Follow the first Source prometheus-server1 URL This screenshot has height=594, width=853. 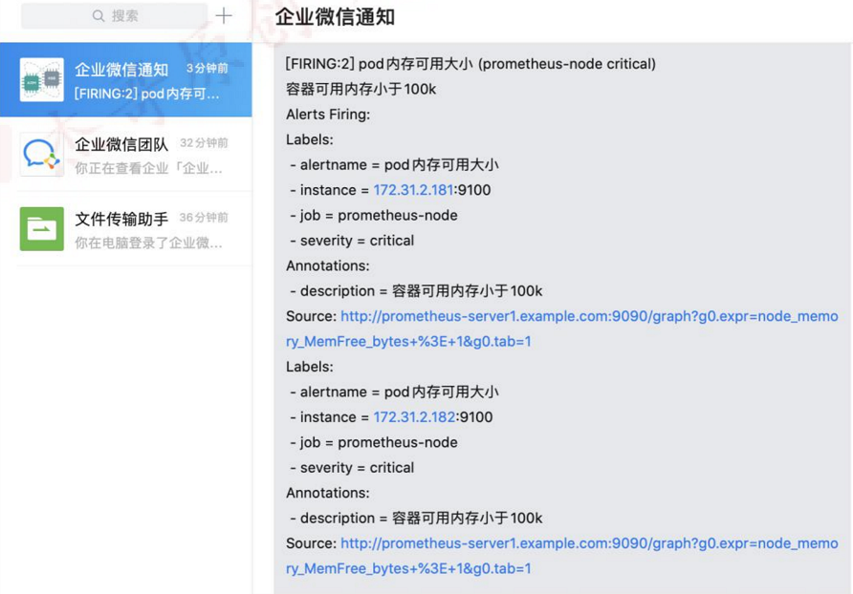588,316
